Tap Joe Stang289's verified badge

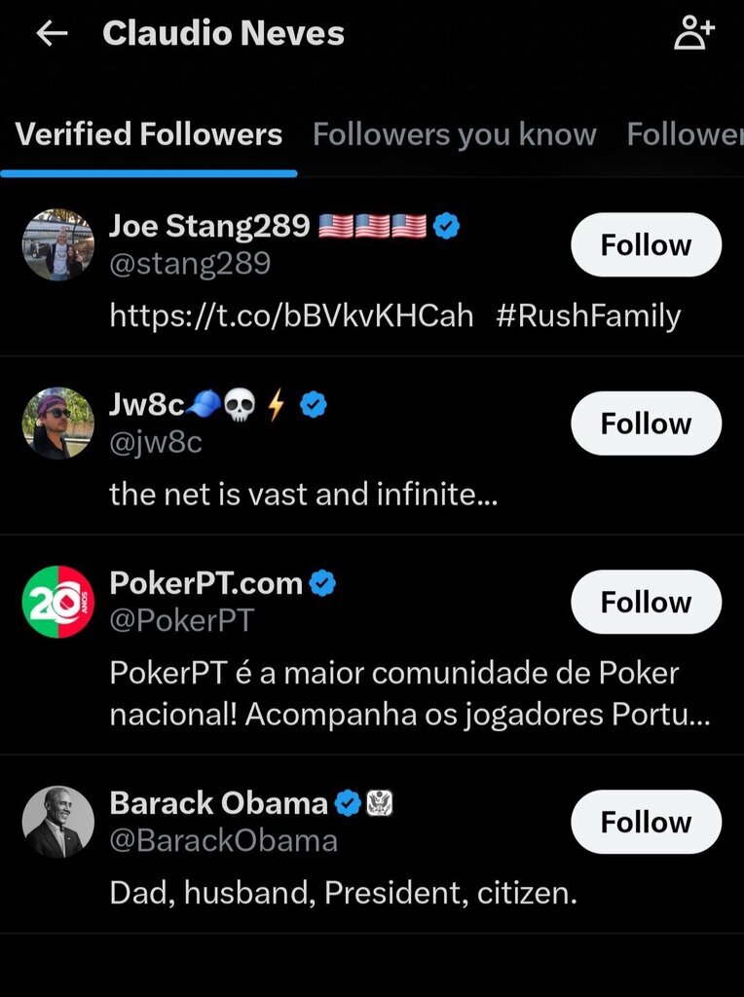447,227
